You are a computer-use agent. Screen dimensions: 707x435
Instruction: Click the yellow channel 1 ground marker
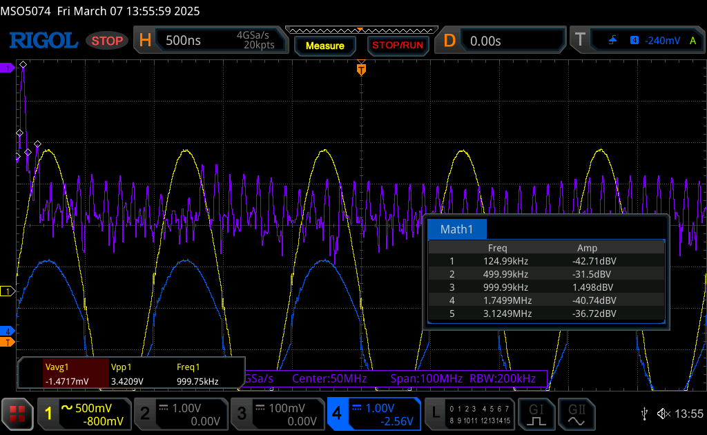8,291
